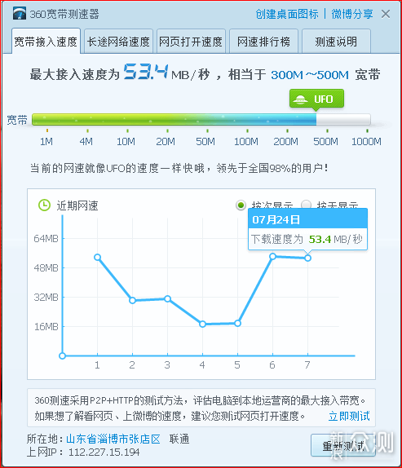Click the 360 speed tester app icon
The image size is (402, 468).
coord(20,13)
